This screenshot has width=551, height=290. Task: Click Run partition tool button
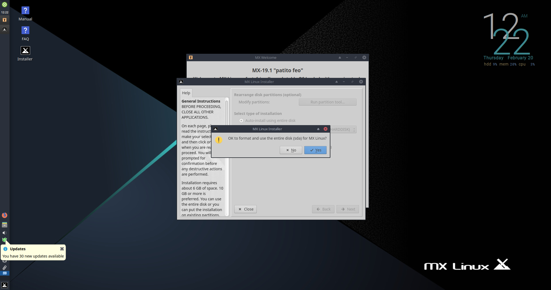click(x=327, y=102)
